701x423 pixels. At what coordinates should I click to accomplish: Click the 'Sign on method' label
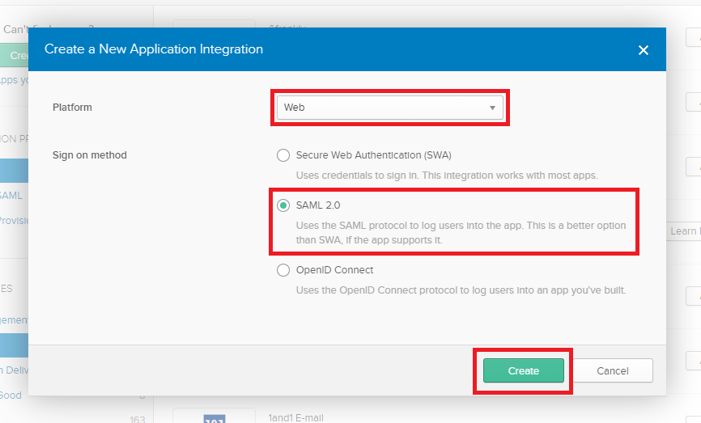pos(90,155)
